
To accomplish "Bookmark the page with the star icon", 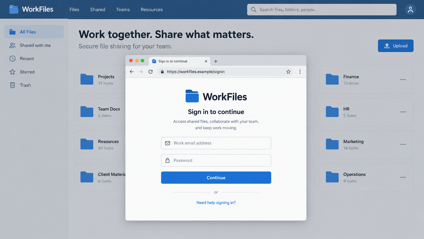I will 288,72.
